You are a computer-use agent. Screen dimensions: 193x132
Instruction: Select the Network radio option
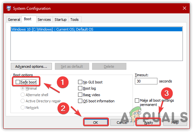pos(23,108)
